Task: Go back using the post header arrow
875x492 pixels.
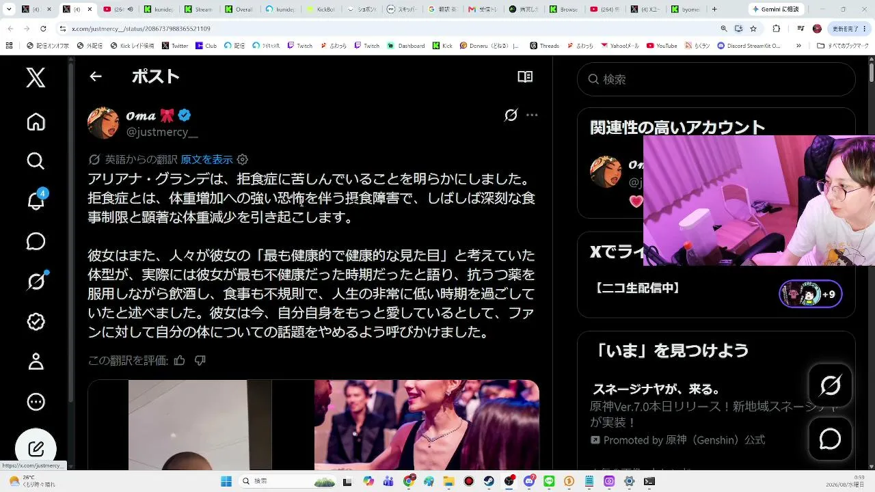Action: click(x=96, y=77)
